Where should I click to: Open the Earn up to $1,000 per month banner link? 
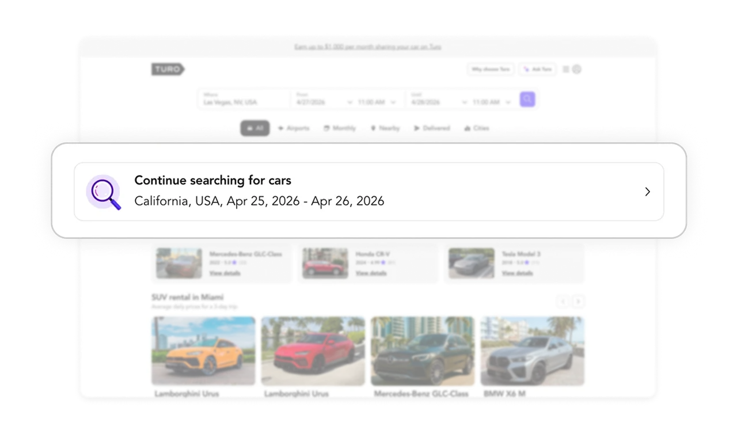(368, 47)
